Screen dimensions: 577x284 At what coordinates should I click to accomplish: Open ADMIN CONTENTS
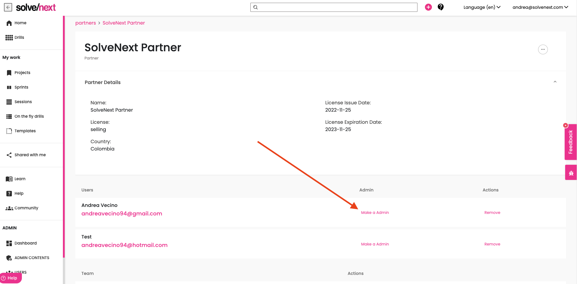point(32,258)
